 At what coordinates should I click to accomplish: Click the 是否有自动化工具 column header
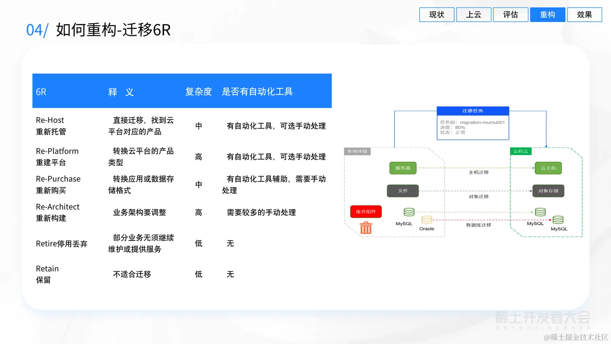[x=257, y=92]
